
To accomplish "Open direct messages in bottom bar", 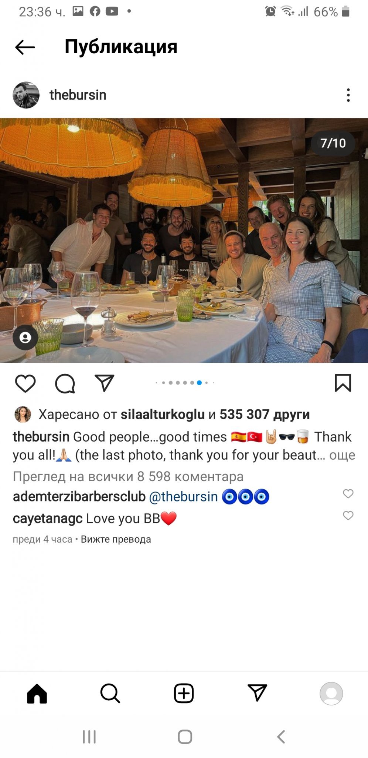I will (257, 693).
